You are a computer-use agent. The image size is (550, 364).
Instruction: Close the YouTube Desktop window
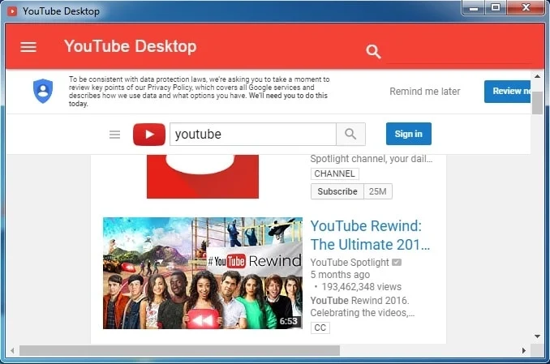(526, 7)
